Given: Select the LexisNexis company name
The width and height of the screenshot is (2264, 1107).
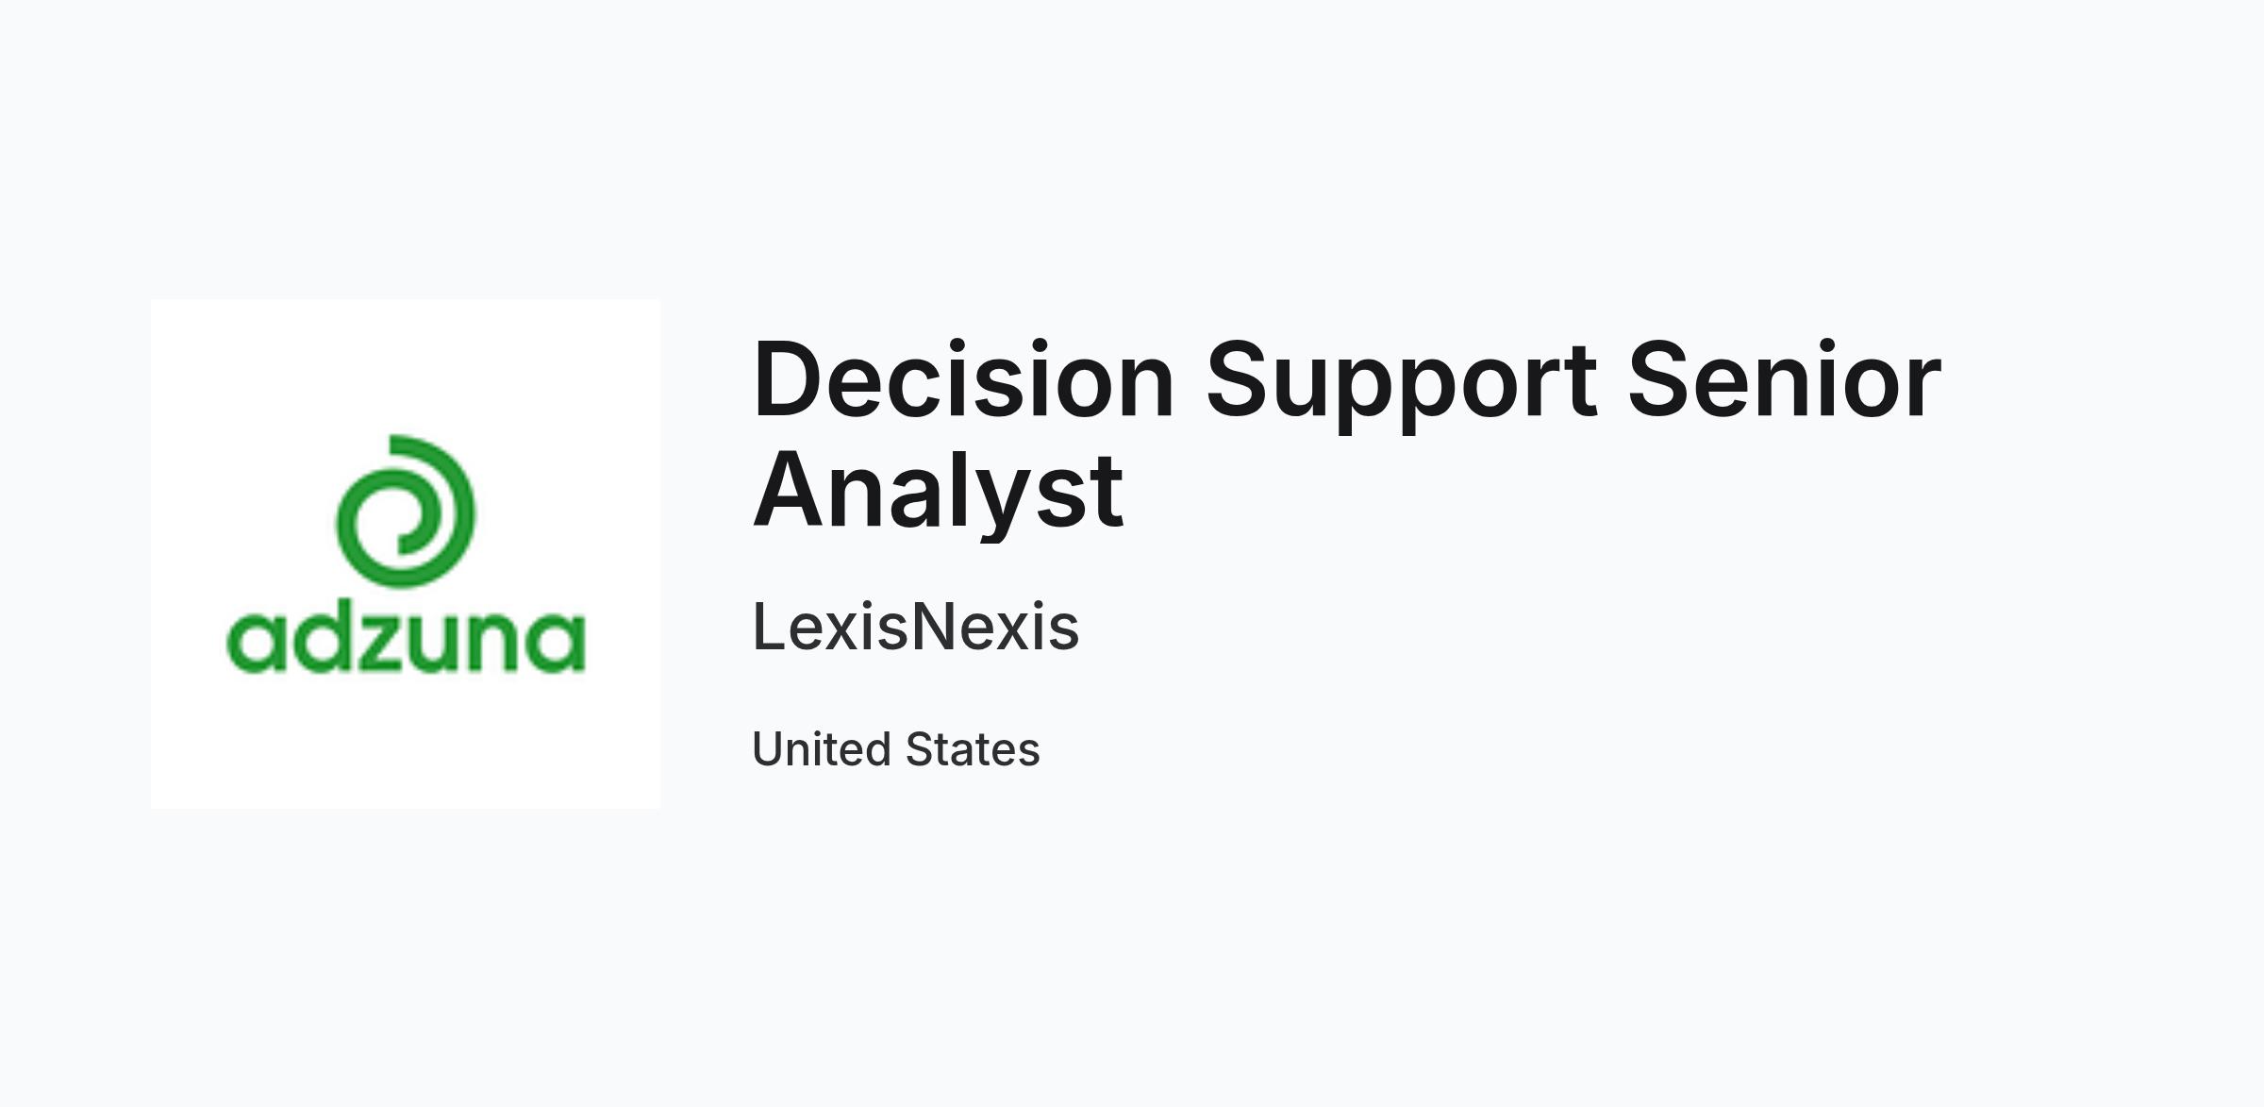Looking at the screenshot, I should [915, 627].
